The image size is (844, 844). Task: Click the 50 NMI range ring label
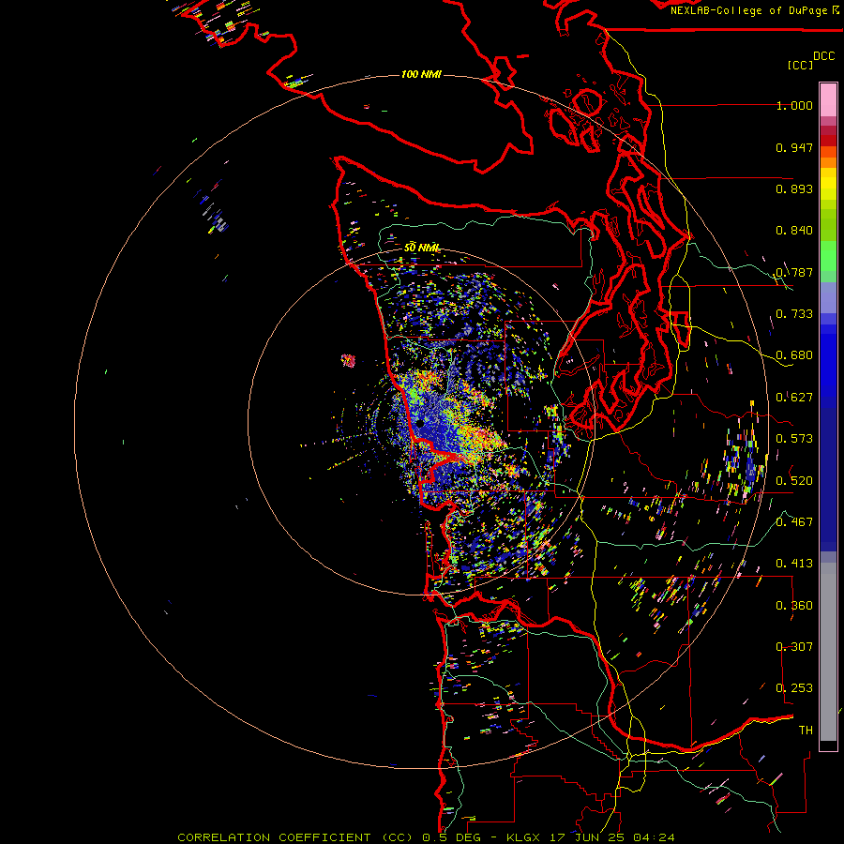click(x=421, y=248)
